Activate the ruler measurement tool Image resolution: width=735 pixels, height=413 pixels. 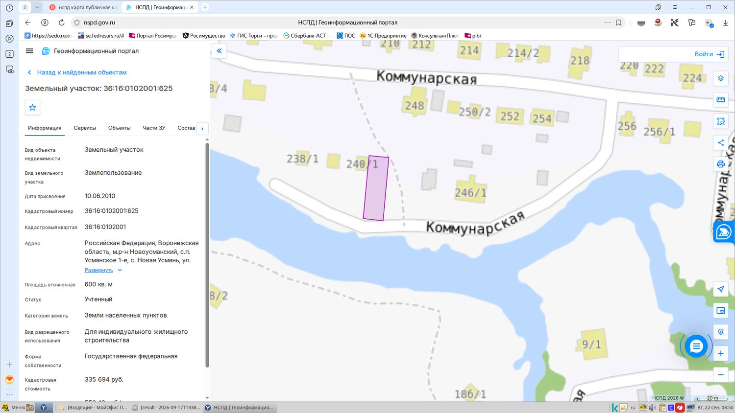pos(720,100)
